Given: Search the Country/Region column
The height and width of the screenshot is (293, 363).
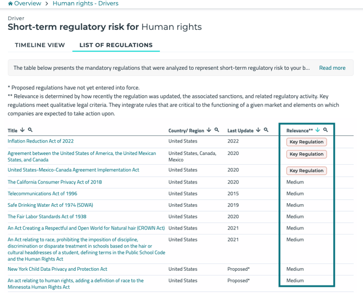Looking at the screenshot, I should coord(217,130).
